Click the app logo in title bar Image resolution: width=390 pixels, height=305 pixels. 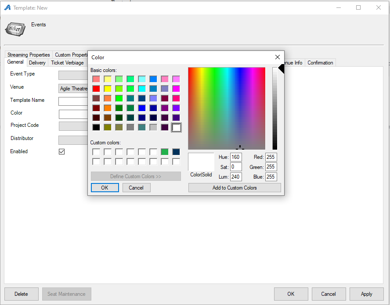(7, 8)
